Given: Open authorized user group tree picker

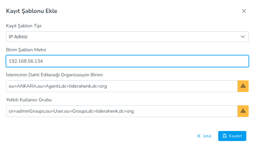Looking at the screenshot, I should [243, 111].
